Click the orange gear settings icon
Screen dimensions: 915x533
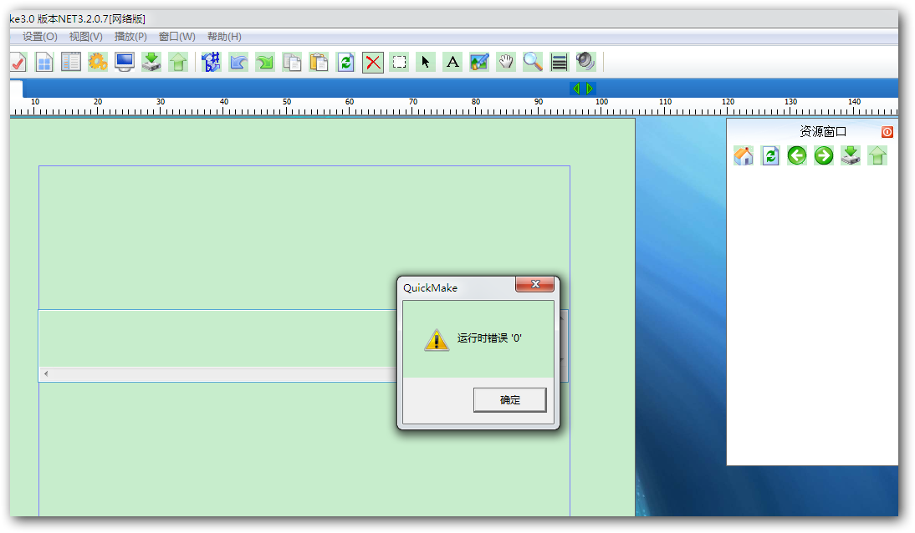click(98, 62)
